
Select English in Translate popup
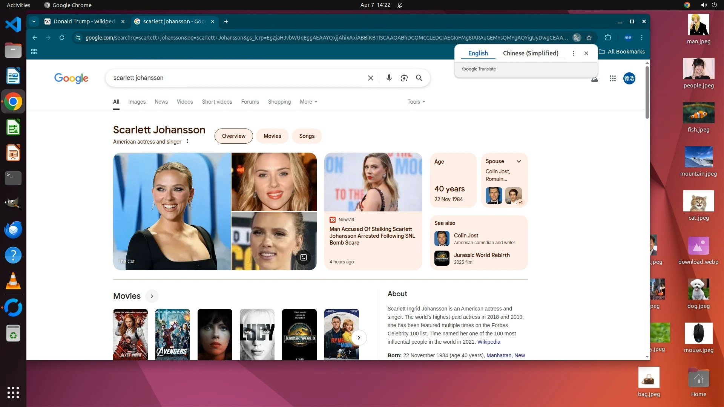tap(478, 53)
